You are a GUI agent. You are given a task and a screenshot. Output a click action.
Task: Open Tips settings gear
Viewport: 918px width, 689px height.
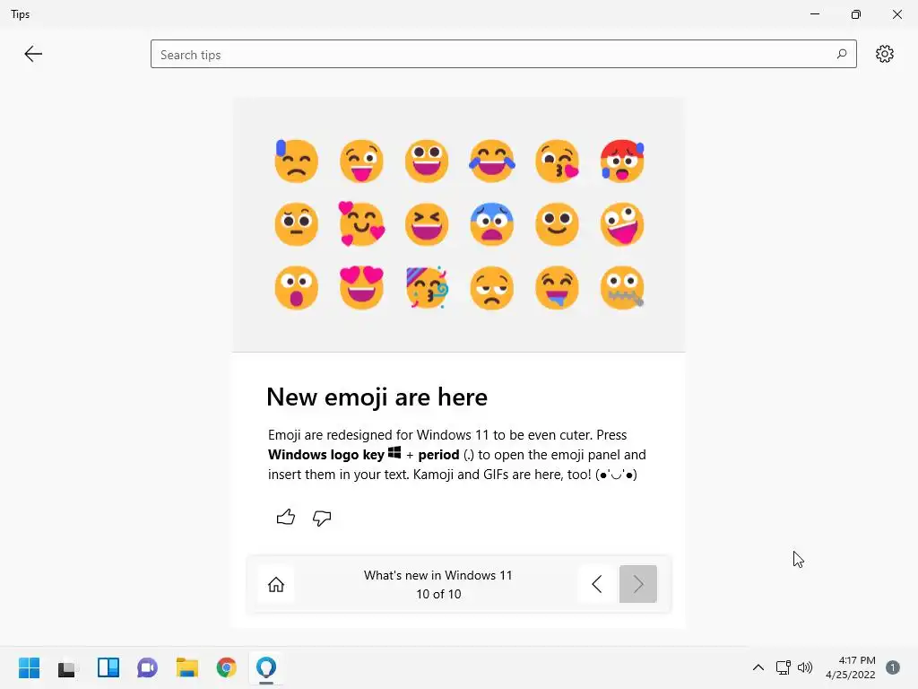coord(885,54)
